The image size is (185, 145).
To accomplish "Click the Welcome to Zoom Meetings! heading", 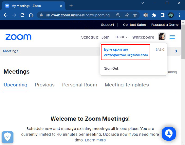I will pyautogui.click(x=90, y=119).
